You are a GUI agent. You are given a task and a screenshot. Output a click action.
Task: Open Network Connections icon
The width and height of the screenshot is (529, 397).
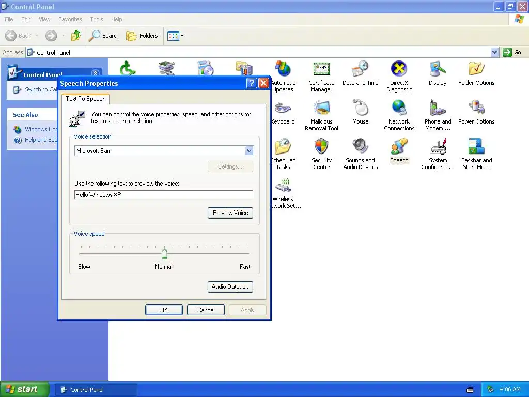[x=399, y=108]
